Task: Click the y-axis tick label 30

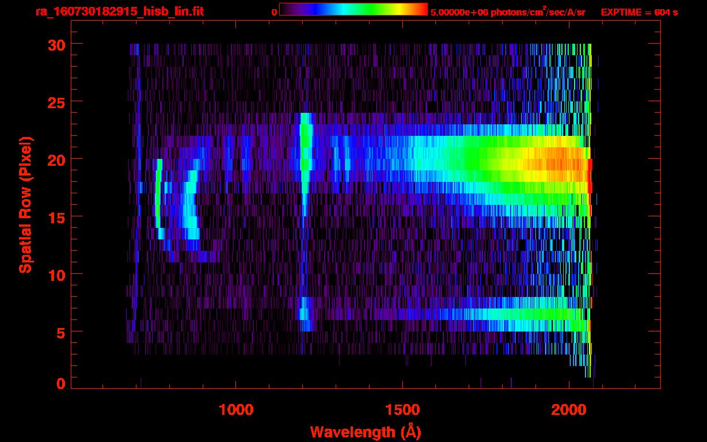Action: click(56, 44)
